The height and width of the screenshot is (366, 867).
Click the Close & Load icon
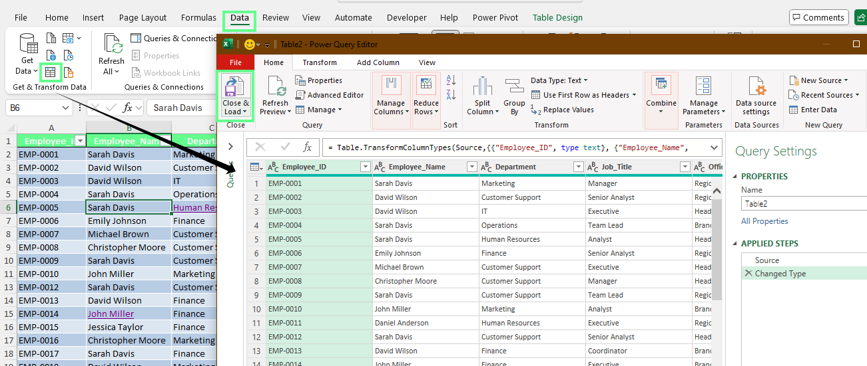pyautogui.click(x=235, y=86)
